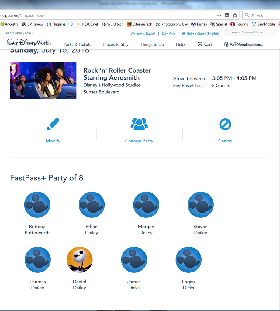This screenshot has height=311, width=280.
Task: Click the Disney's Hollywood Studios text
Action: 112,85
